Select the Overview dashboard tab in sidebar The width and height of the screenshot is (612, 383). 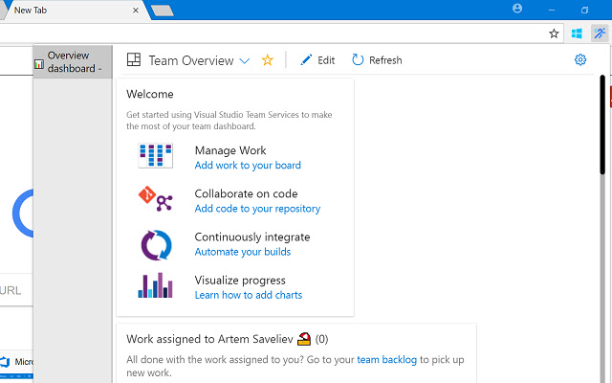[73, 61]
